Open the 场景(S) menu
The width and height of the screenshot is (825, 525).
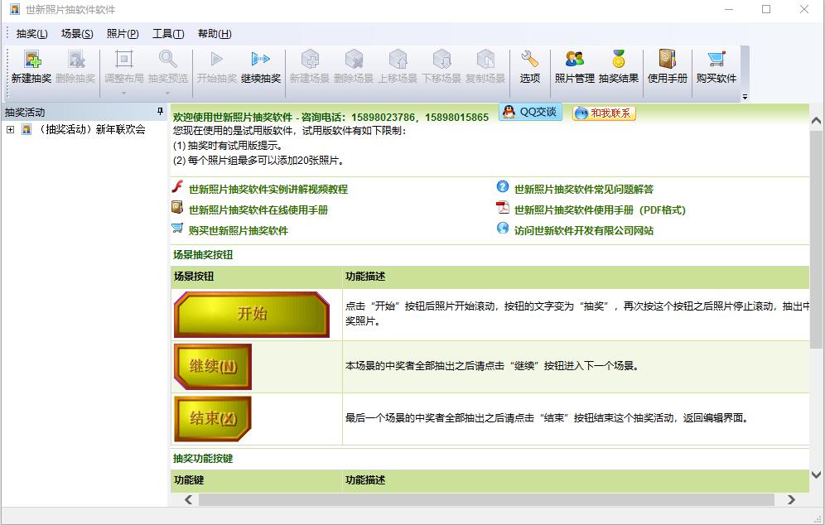click(x=77, y=34)
